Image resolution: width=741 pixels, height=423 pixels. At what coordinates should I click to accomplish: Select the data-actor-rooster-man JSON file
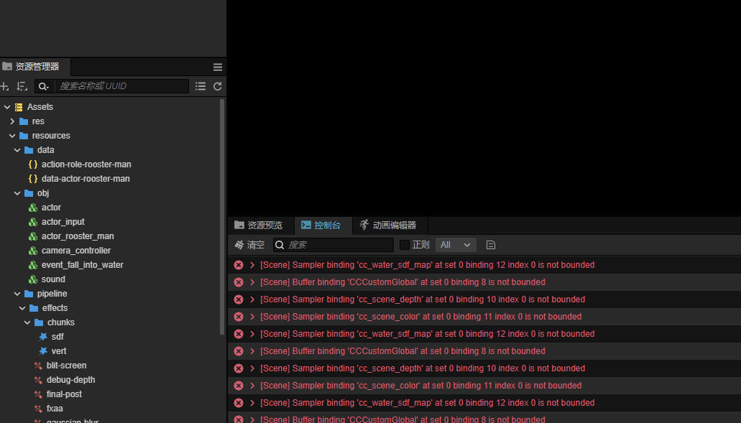86,178
